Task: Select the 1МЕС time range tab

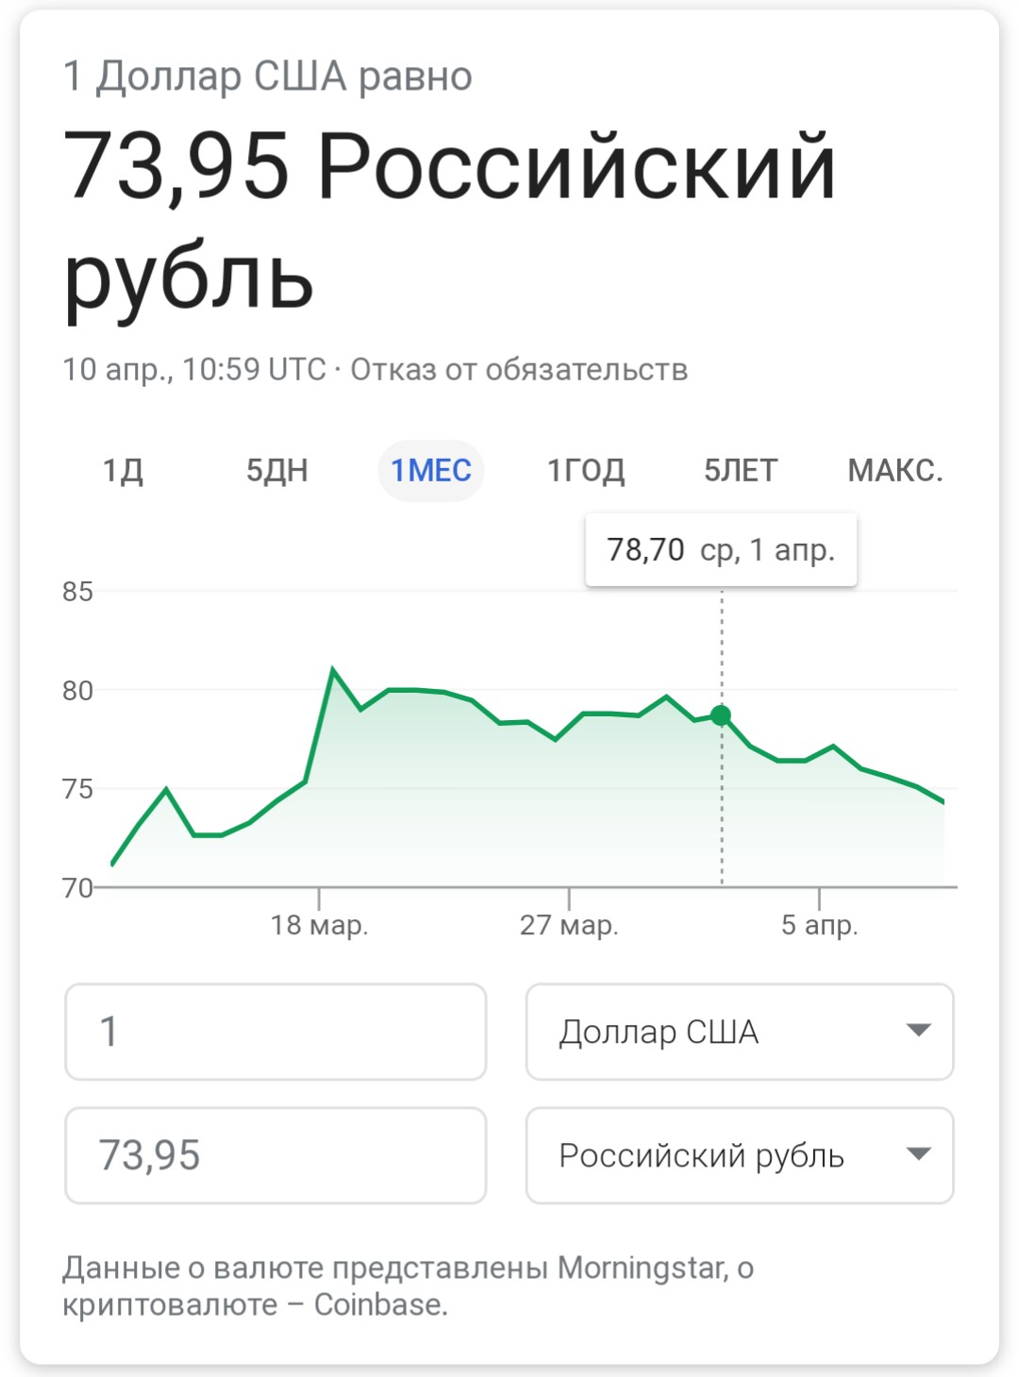Action: click(x=431, y=470)
